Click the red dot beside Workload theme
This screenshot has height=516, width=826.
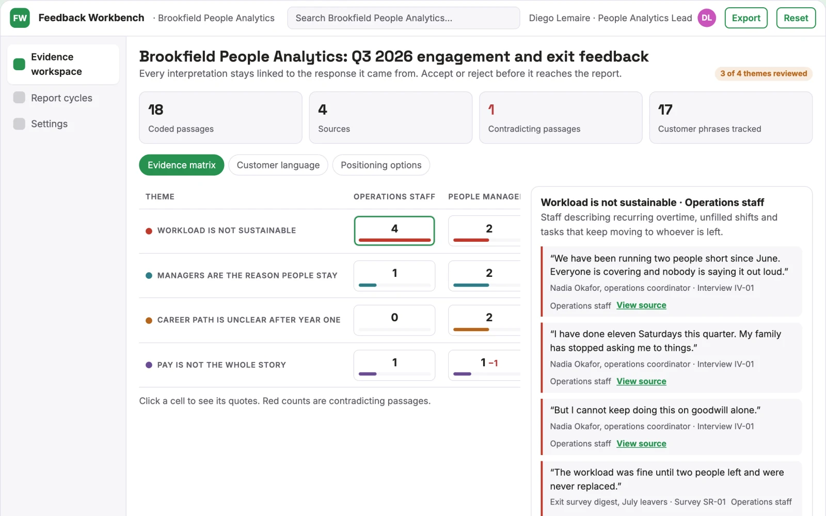point(149,231)
